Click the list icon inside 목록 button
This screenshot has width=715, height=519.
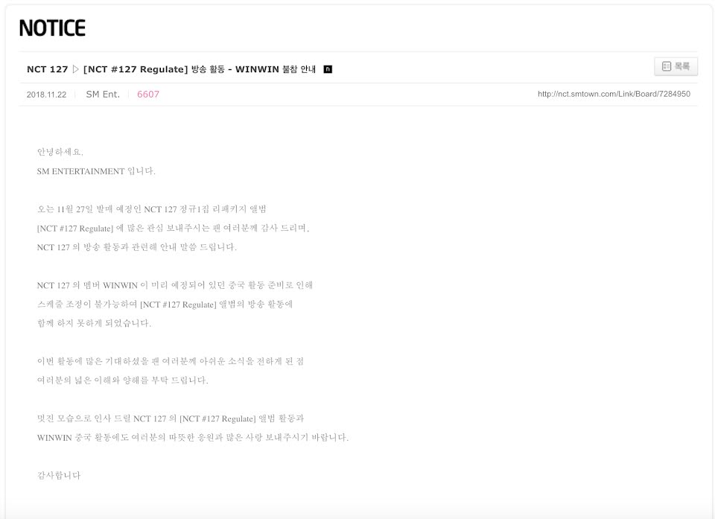(x=666, y=66)
